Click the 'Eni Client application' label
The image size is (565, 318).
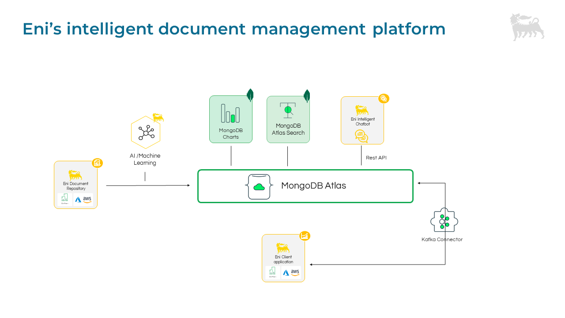pos(283,260)
